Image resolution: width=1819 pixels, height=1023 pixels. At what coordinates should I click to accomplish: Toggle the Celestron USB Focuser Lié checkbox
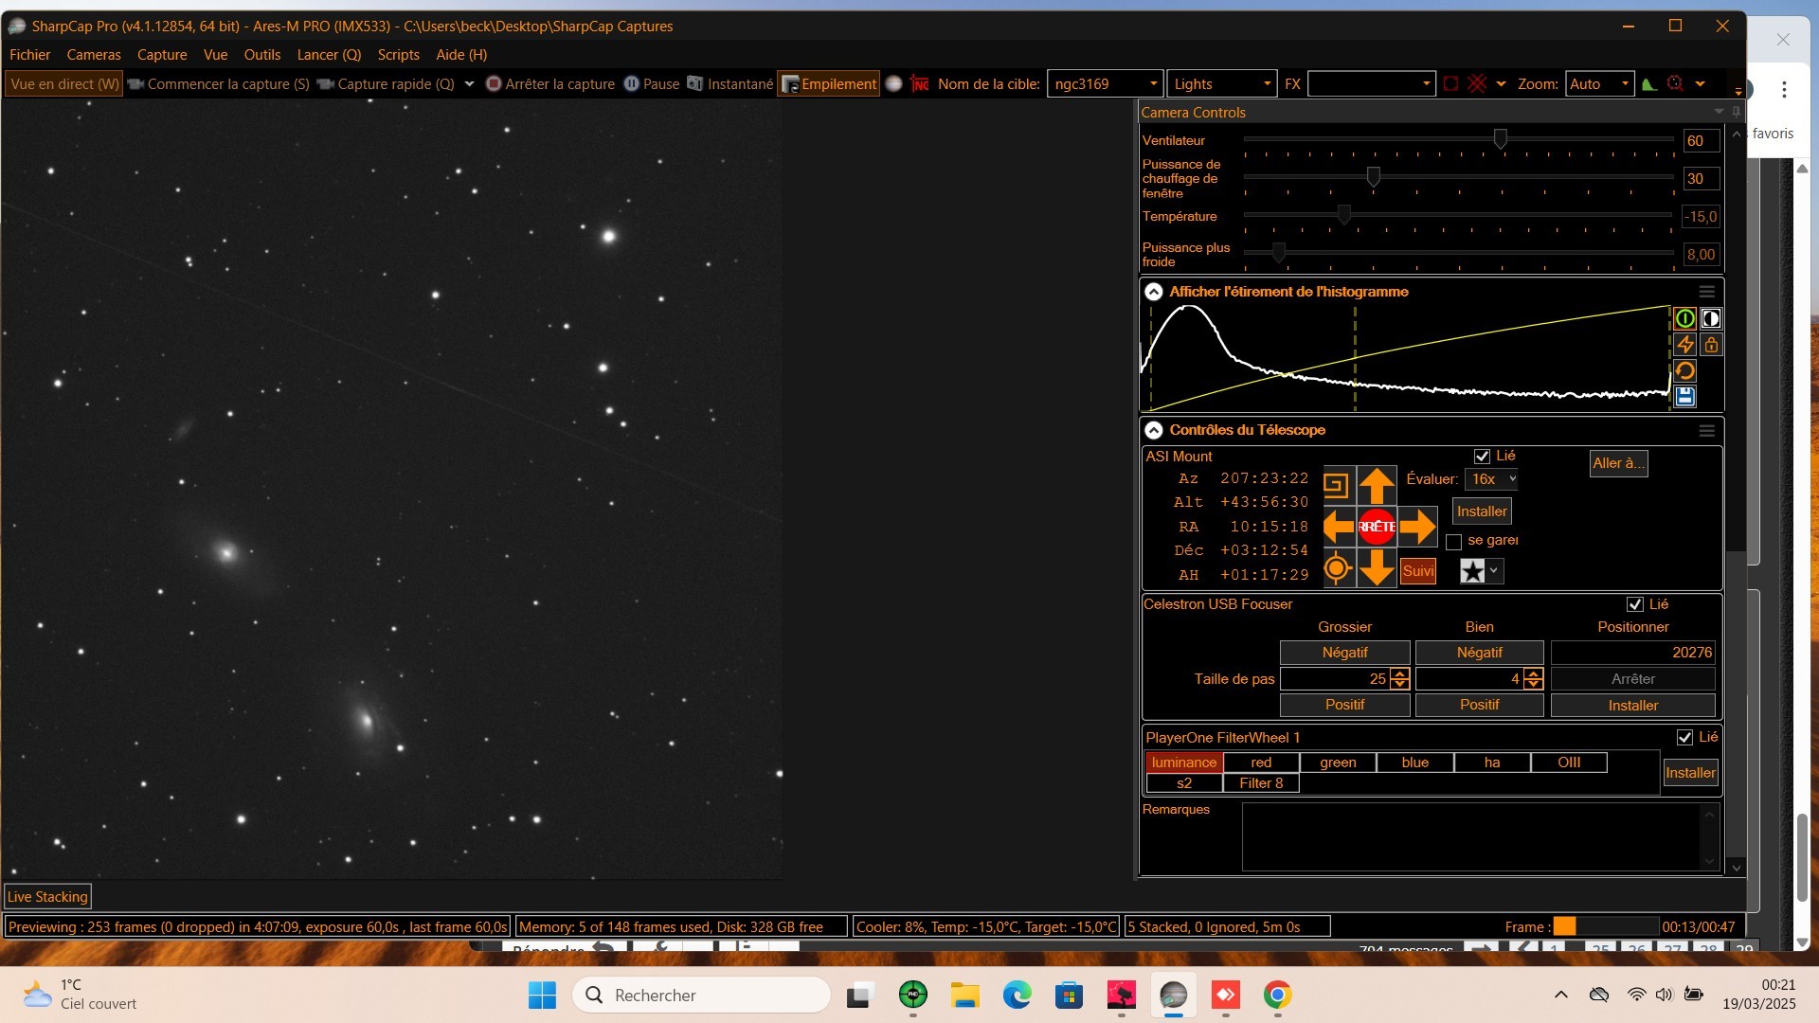tap(1635, 604)
